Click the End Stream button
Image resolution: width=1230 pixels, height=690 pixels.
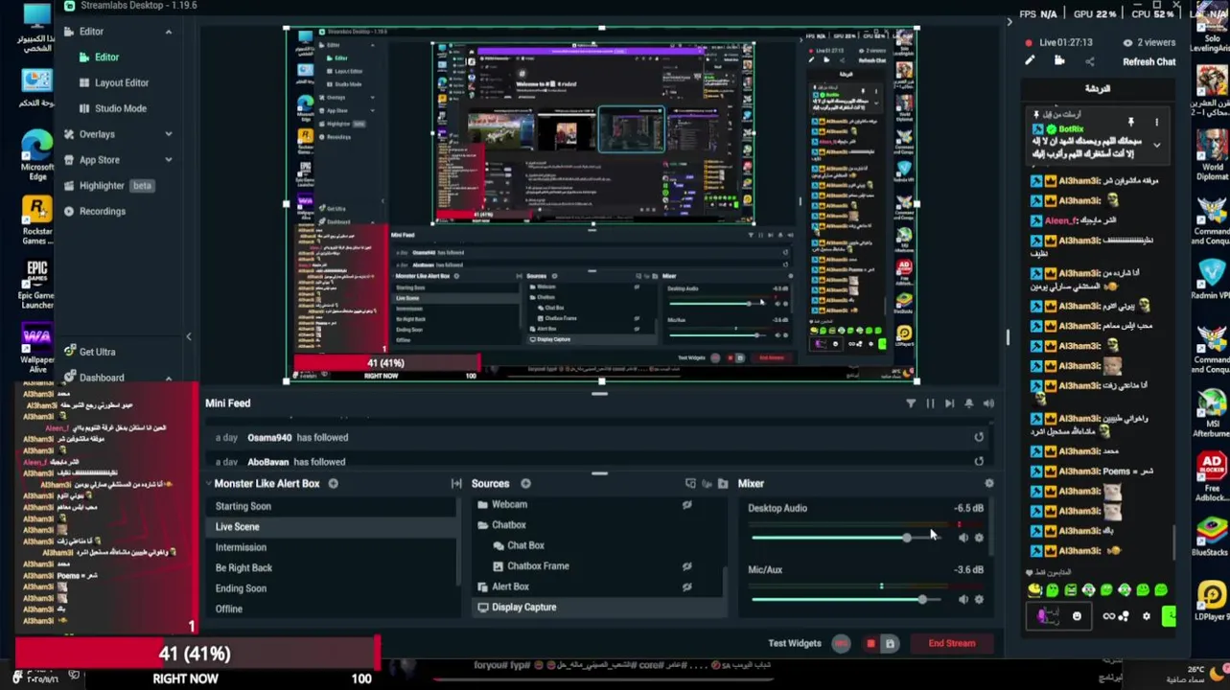(x=951, y=644)
